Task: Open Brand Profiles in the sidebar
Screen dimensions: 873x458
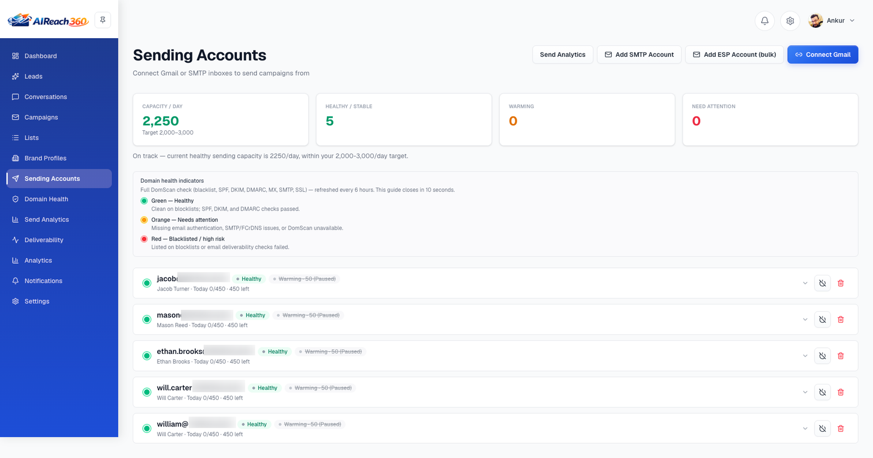Action: pyautogui.click(x=59, y=158)
